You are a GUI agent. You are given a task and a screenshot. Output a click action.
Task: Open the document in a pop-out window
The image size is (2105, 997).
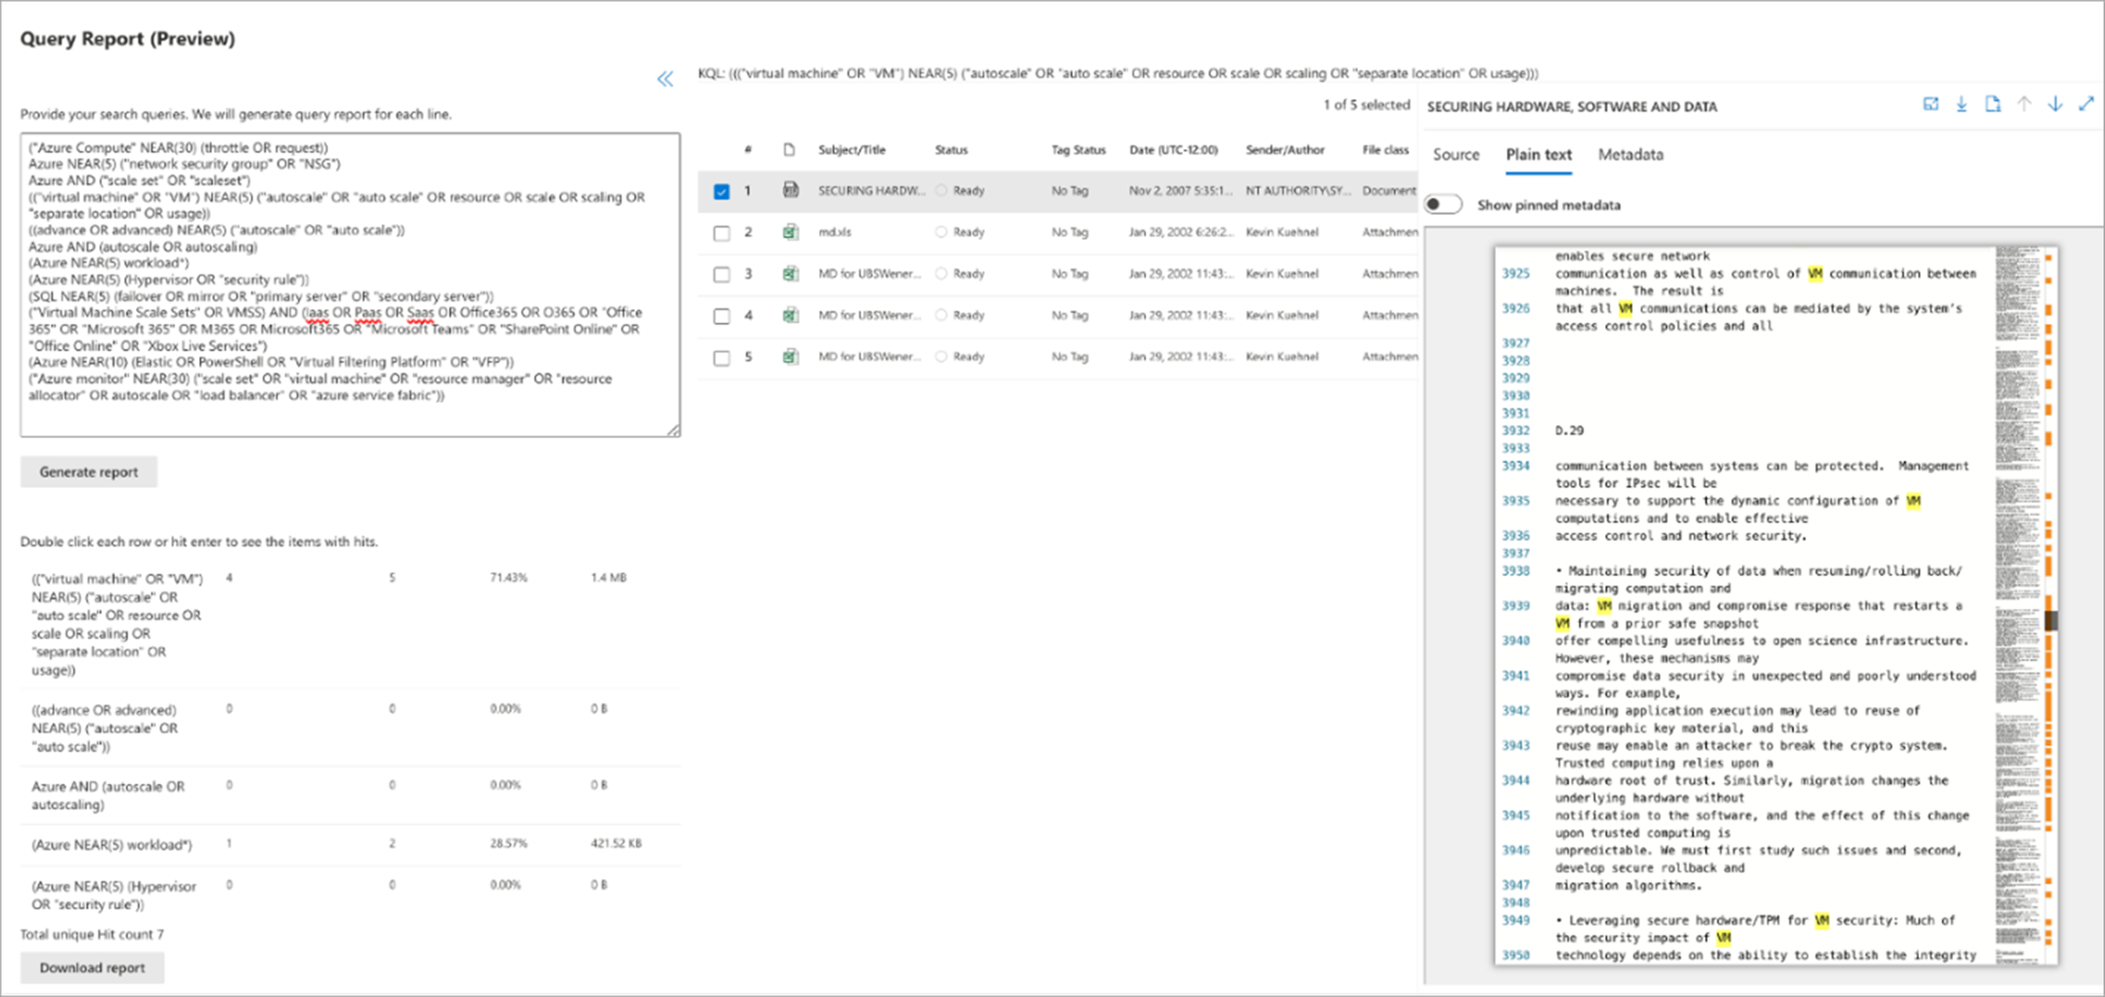(x=1930, y=104)
